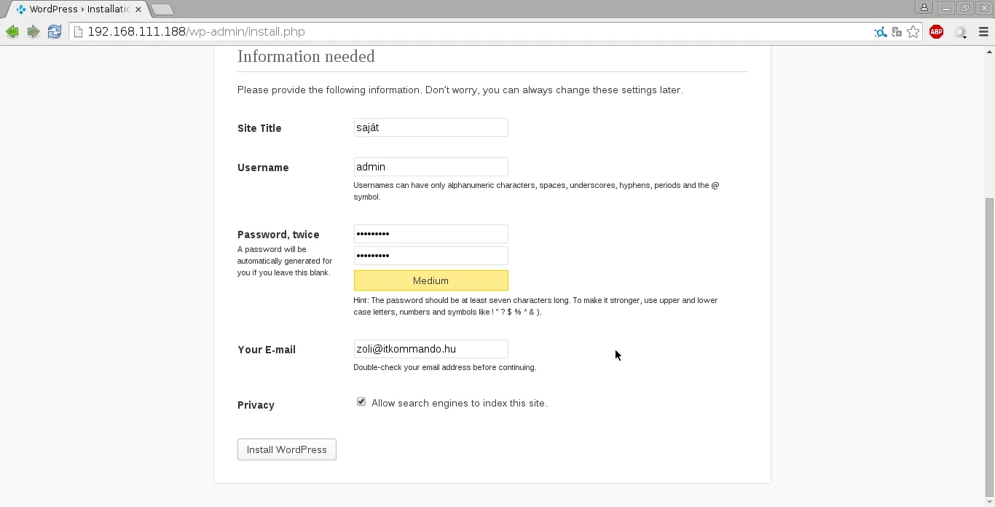Click the Privacy label
This screenshot has height=507, width=995.
tap(256, 405)
